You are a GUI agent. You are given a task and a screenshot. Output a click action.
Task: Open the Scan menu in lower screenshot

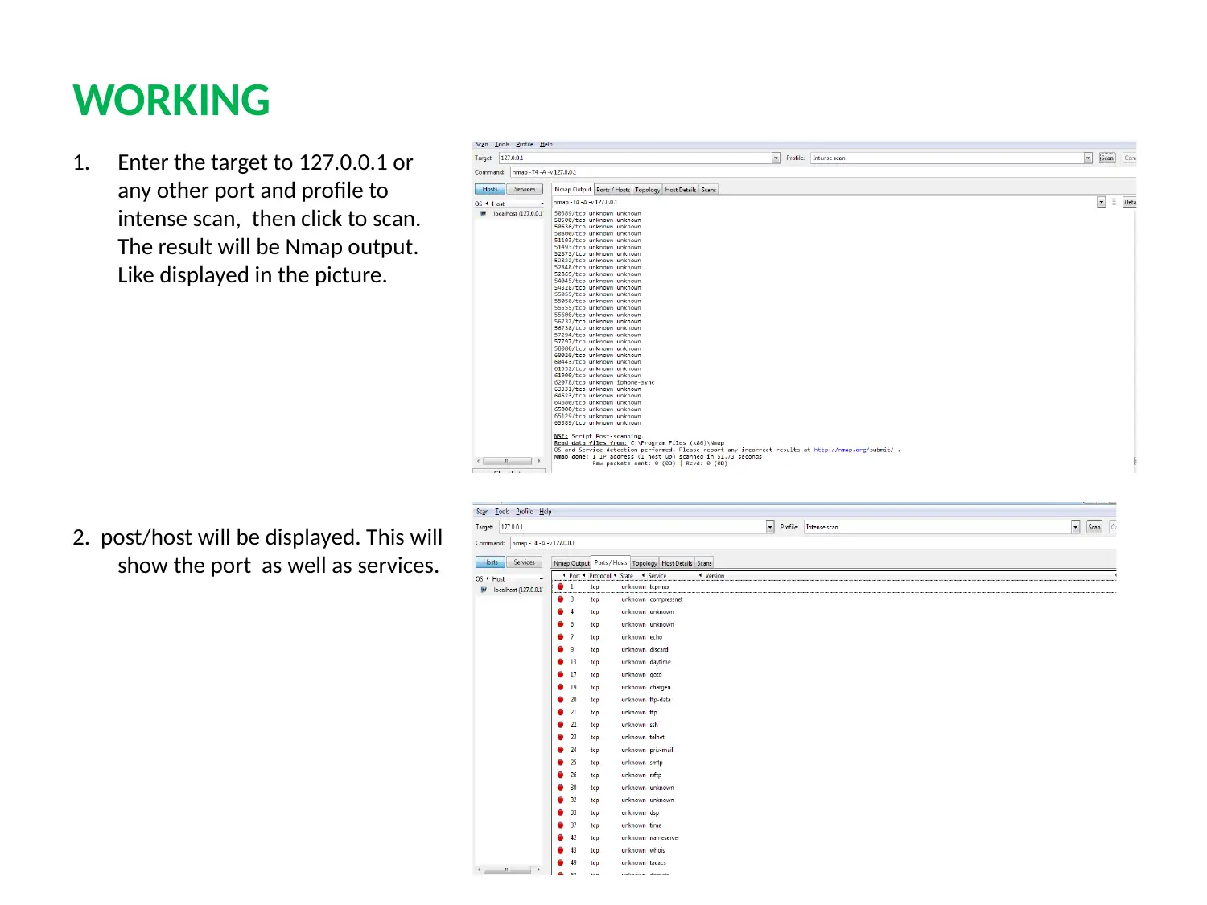(x=482, y=512)
